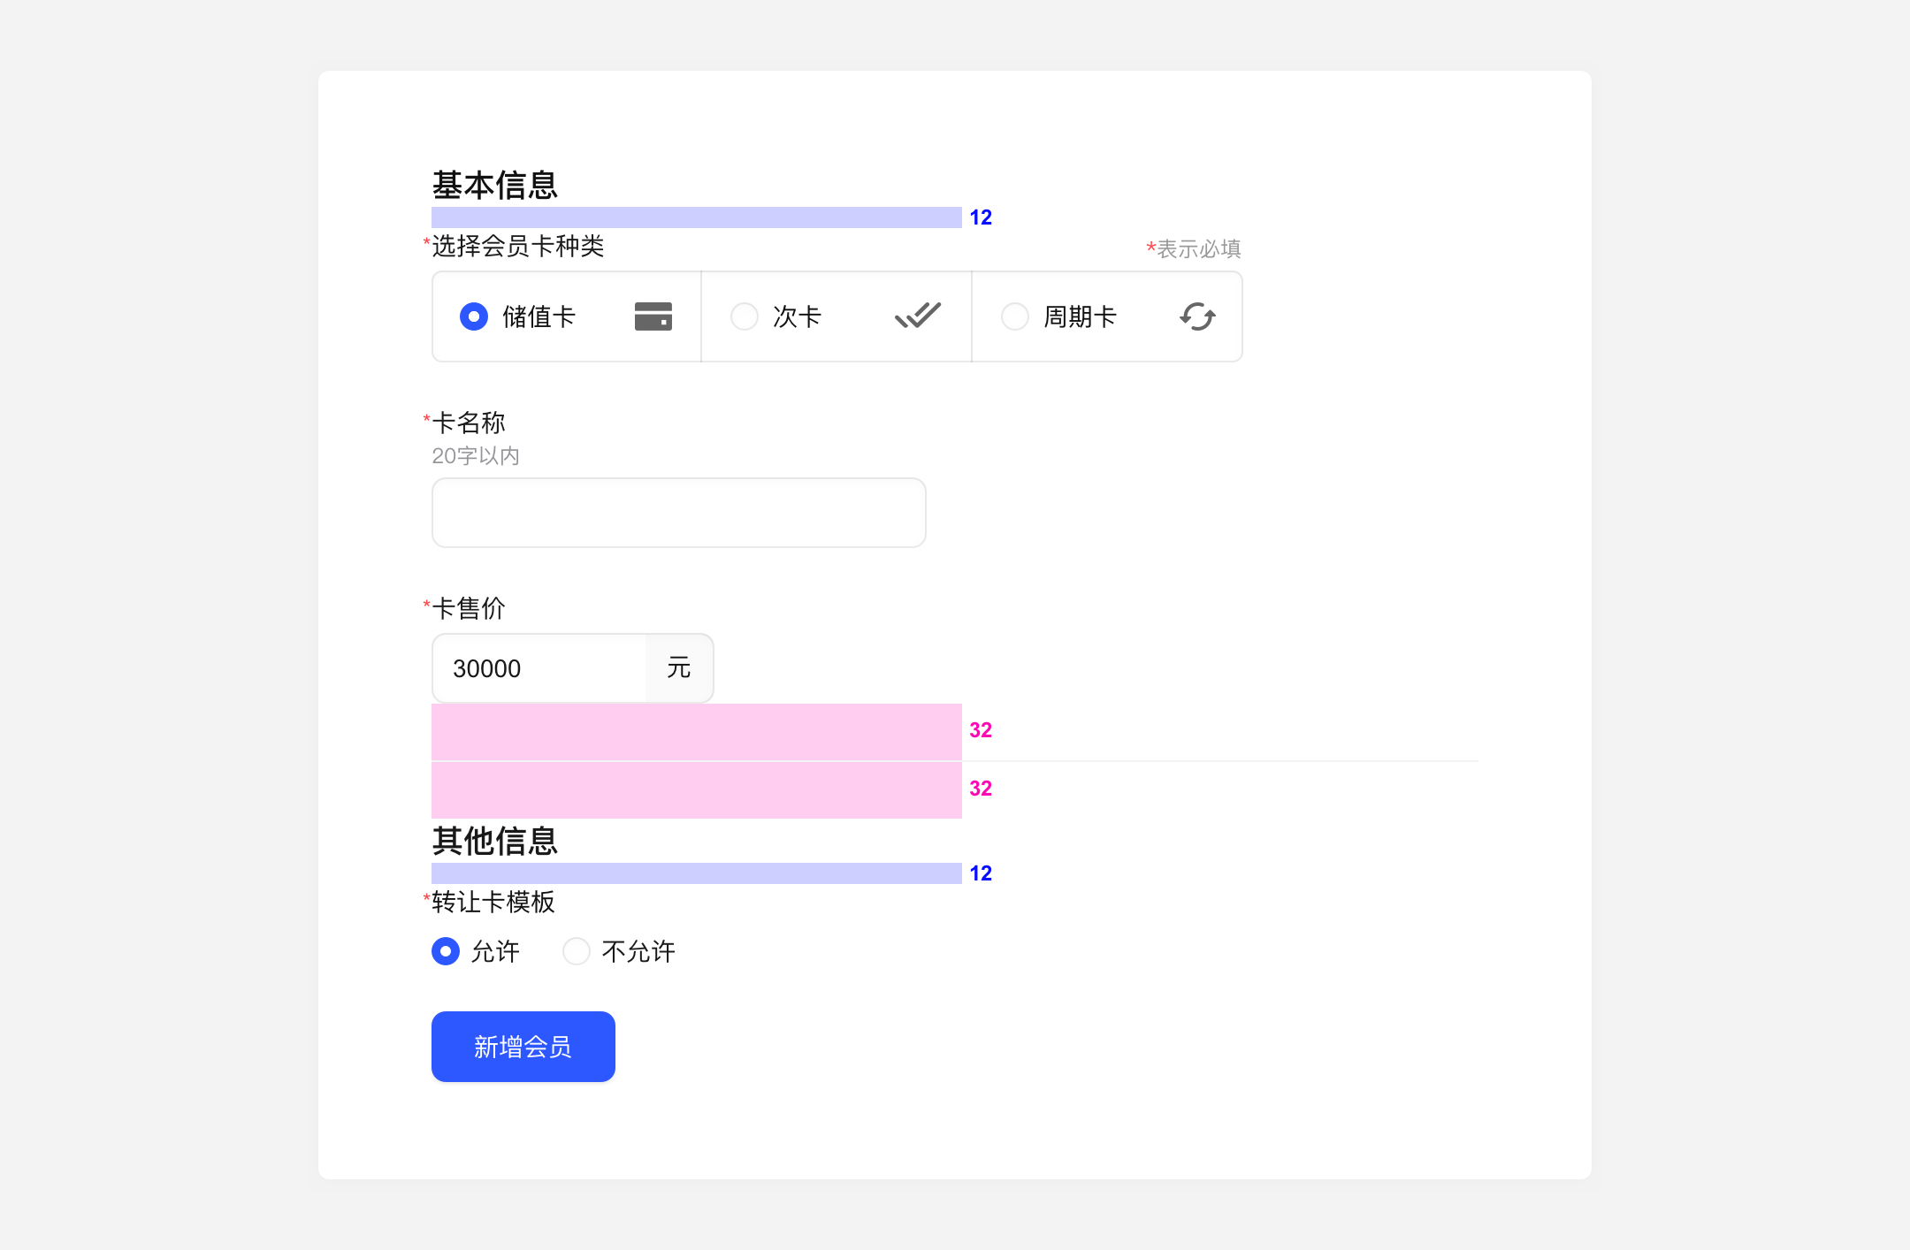Click the double-checkmark icon for 次卡
The height and width of the screenshot is (1250, 1910).
point(917,316)
